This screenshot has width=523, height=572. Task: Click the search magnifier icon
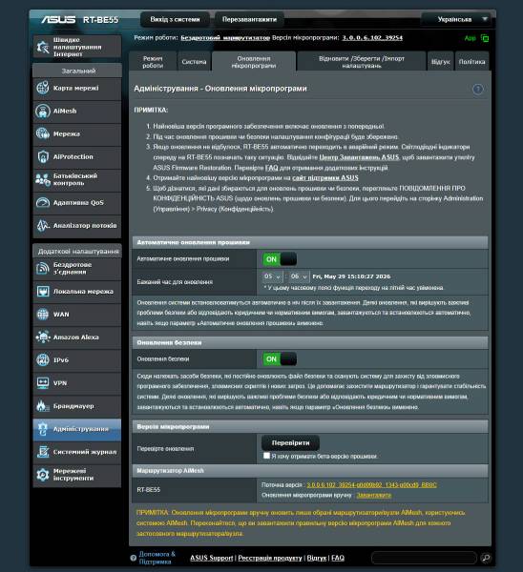pos(486,558)
